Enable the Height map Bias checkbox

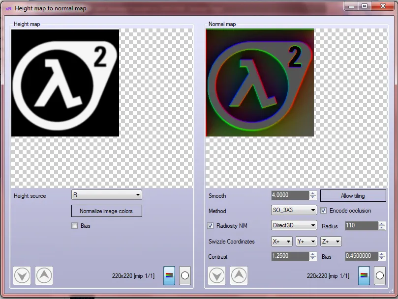75,225
